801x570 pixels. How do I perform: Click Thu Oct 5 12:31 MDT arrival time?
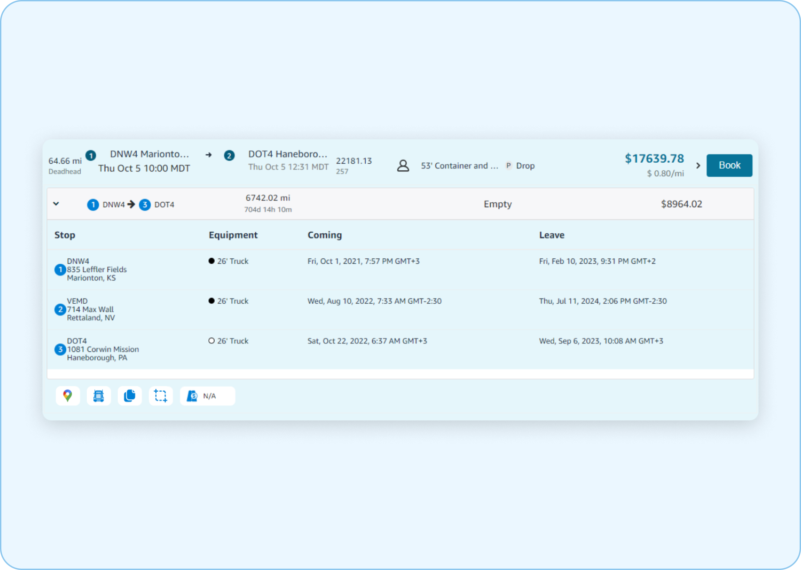[x=288, y=167]
